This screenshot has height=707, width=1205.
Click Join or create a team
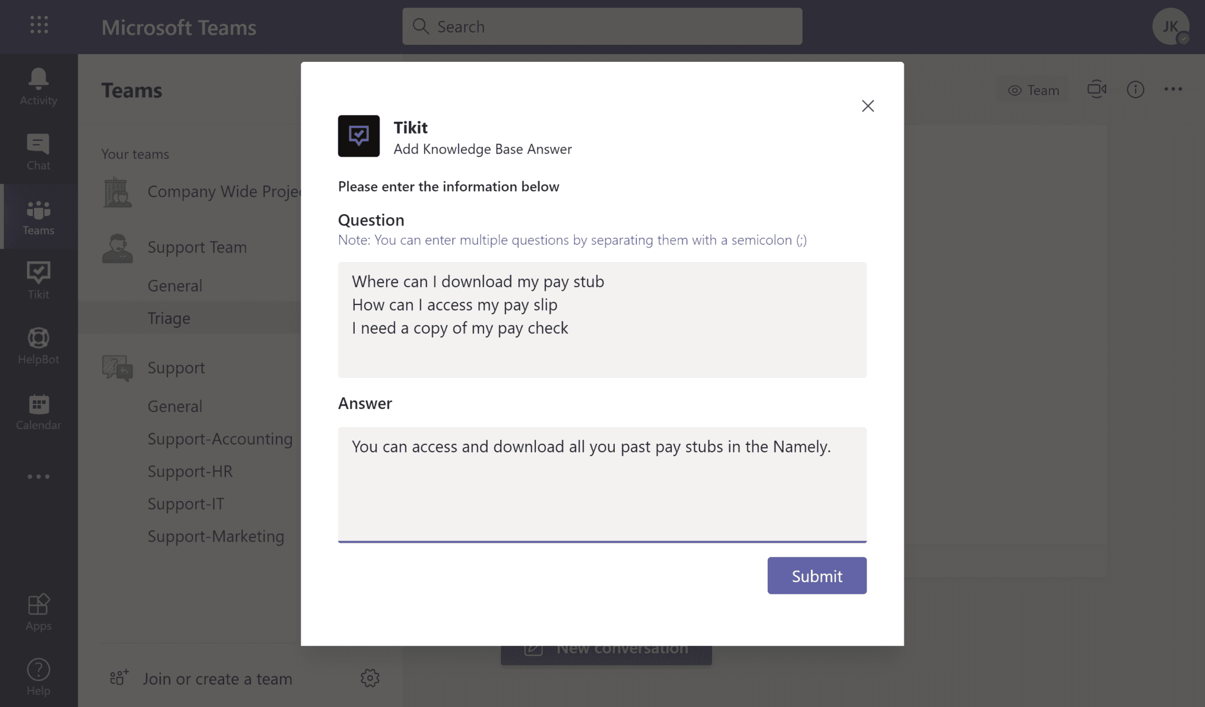point(217,679)
